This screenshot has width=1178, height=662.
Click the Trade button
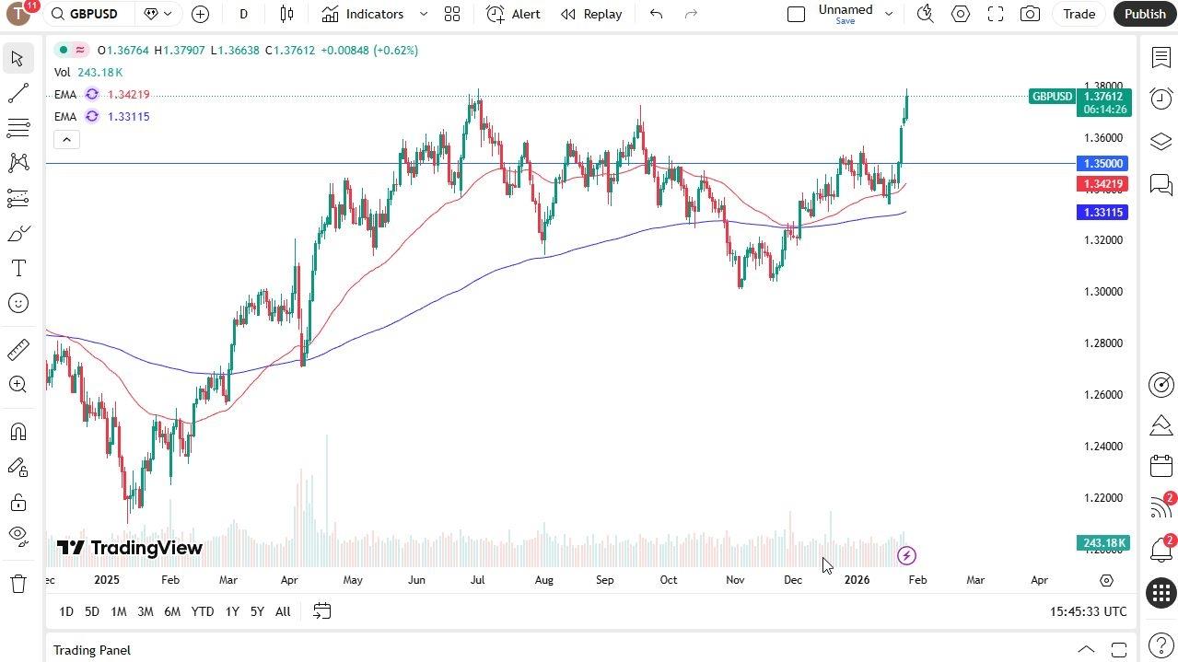point(1078,14)
